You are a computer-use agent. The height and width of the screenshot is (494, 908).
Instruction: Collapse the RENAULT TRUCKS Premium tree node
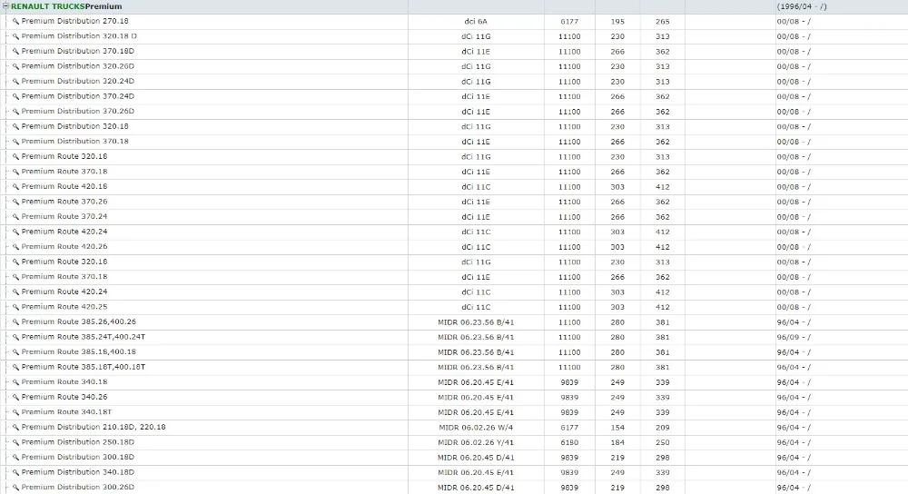point(6,6)
